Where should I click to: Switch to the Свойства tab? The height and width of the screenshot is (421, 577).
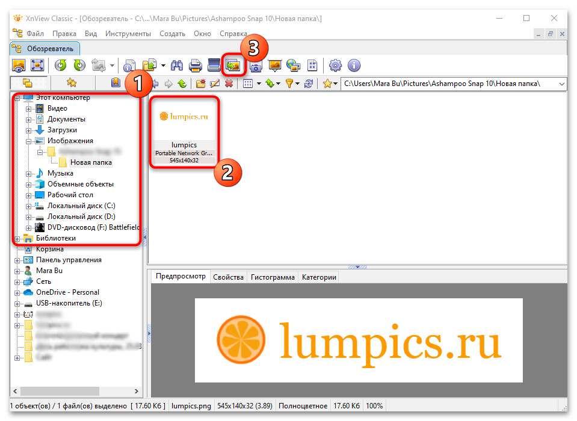pos(228,277)
